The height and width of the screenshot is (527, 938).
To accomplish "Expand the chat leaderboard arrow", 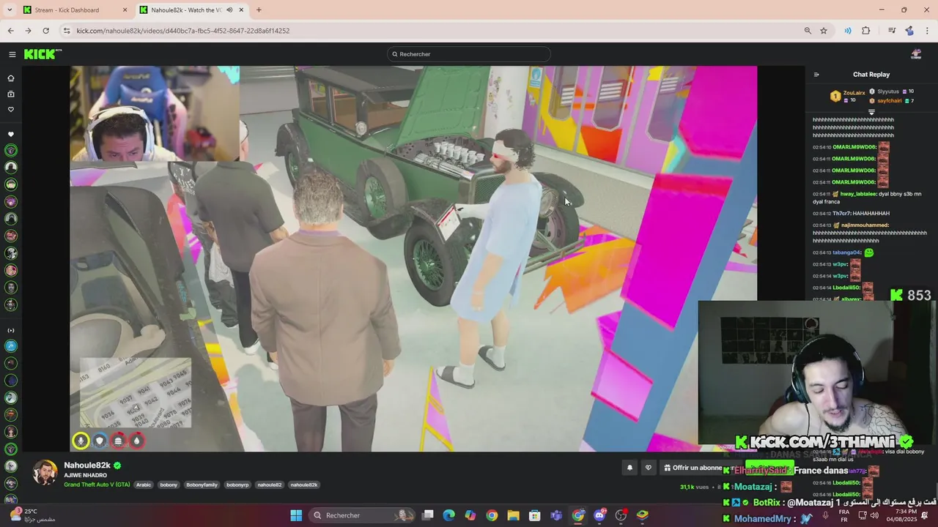I will 871,112.
